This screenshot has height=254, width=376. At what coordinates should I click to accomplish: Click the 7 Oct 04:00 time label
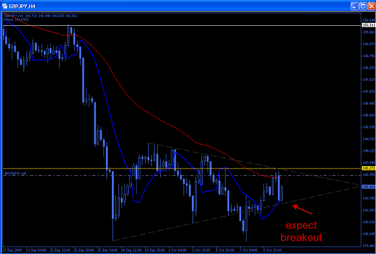tap(250, 250)
